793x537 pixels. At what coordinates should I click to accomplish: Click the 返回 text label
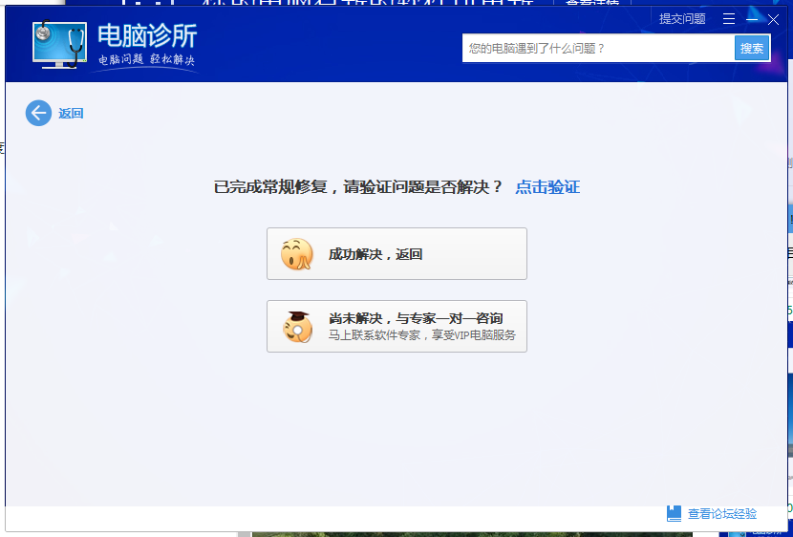point(71,114)
